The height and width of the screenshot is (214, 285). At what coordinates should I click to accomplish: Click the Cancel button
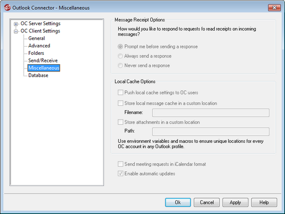coord(207,202)
